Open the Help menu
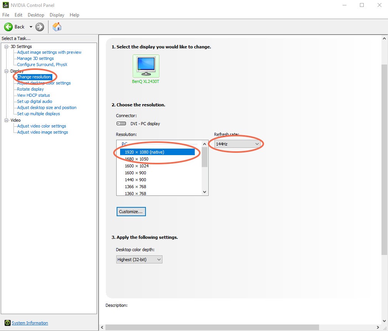The image size is (388, 331). pos(74,15)
